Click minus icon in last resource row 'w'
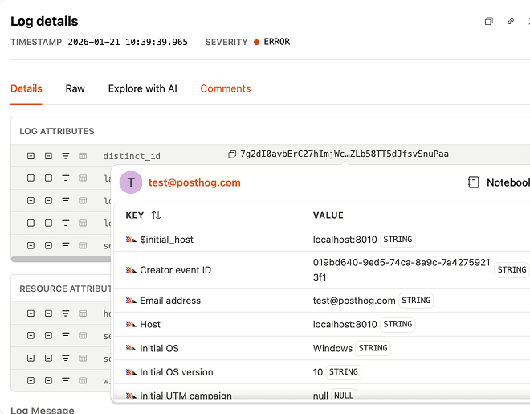 click(48, 380)
